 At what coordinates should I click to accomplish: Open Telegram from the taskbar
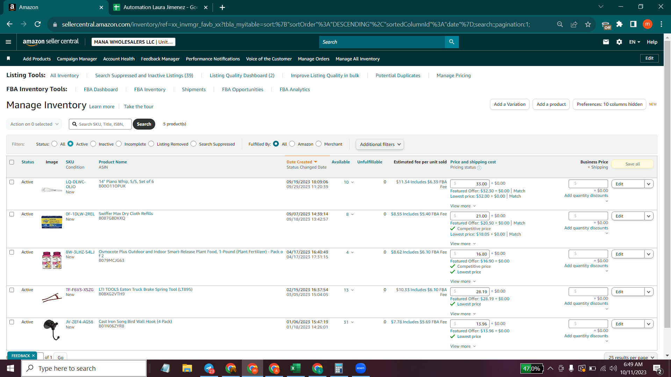click(x=209, y=368)
